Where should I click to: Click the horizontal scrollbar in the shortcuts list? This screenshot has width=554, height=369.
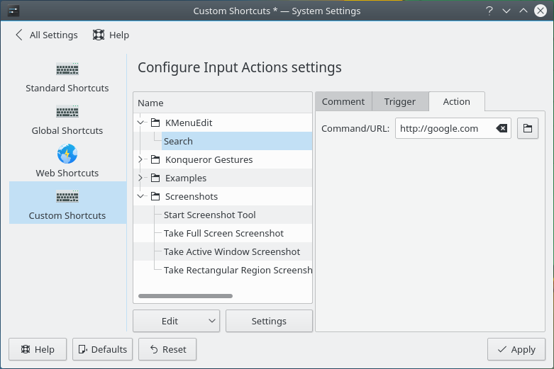click(x=185, y=295)
